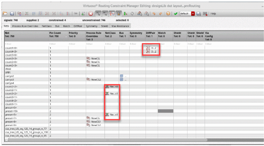Click the DiffPair icon in count4<3> row
Image resolution: width=264 pixels, height=146 pixels.
pyautogui.click(x=148, y=52)
